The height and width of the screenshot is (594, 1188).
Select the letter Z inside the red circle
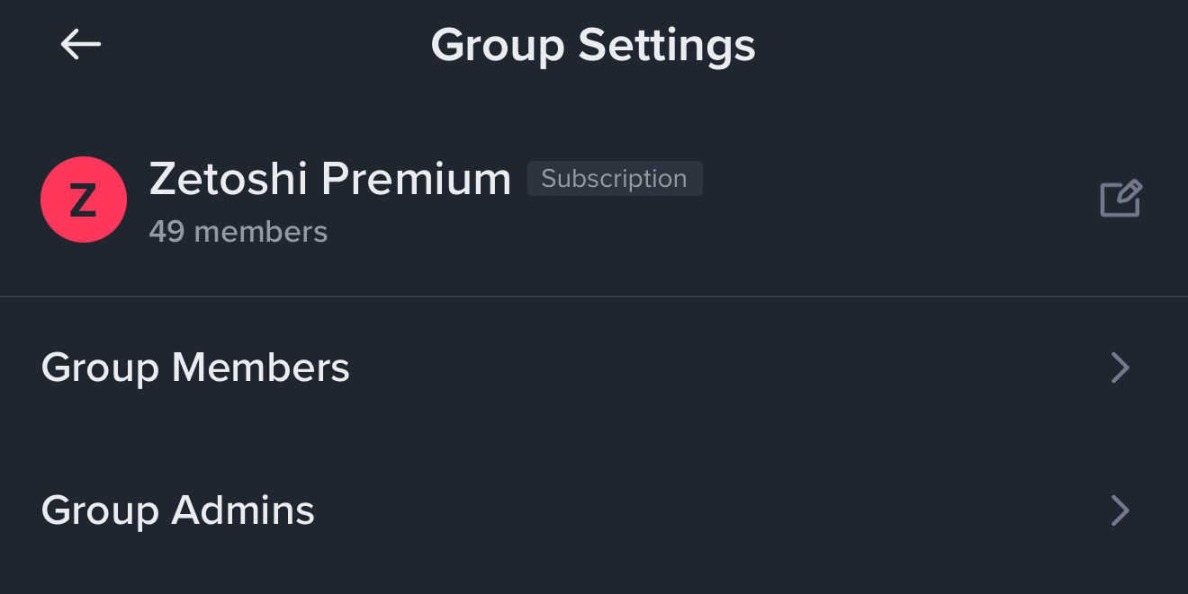tap(83, 200)
